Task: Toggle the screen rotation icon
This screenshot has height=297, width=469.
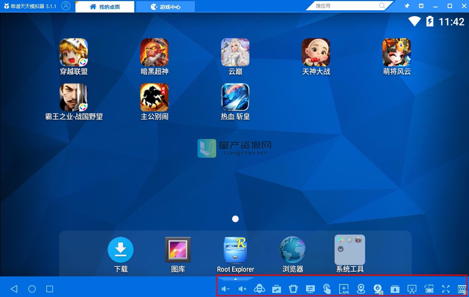Action: pyautogui.click(x=429, y=289)
